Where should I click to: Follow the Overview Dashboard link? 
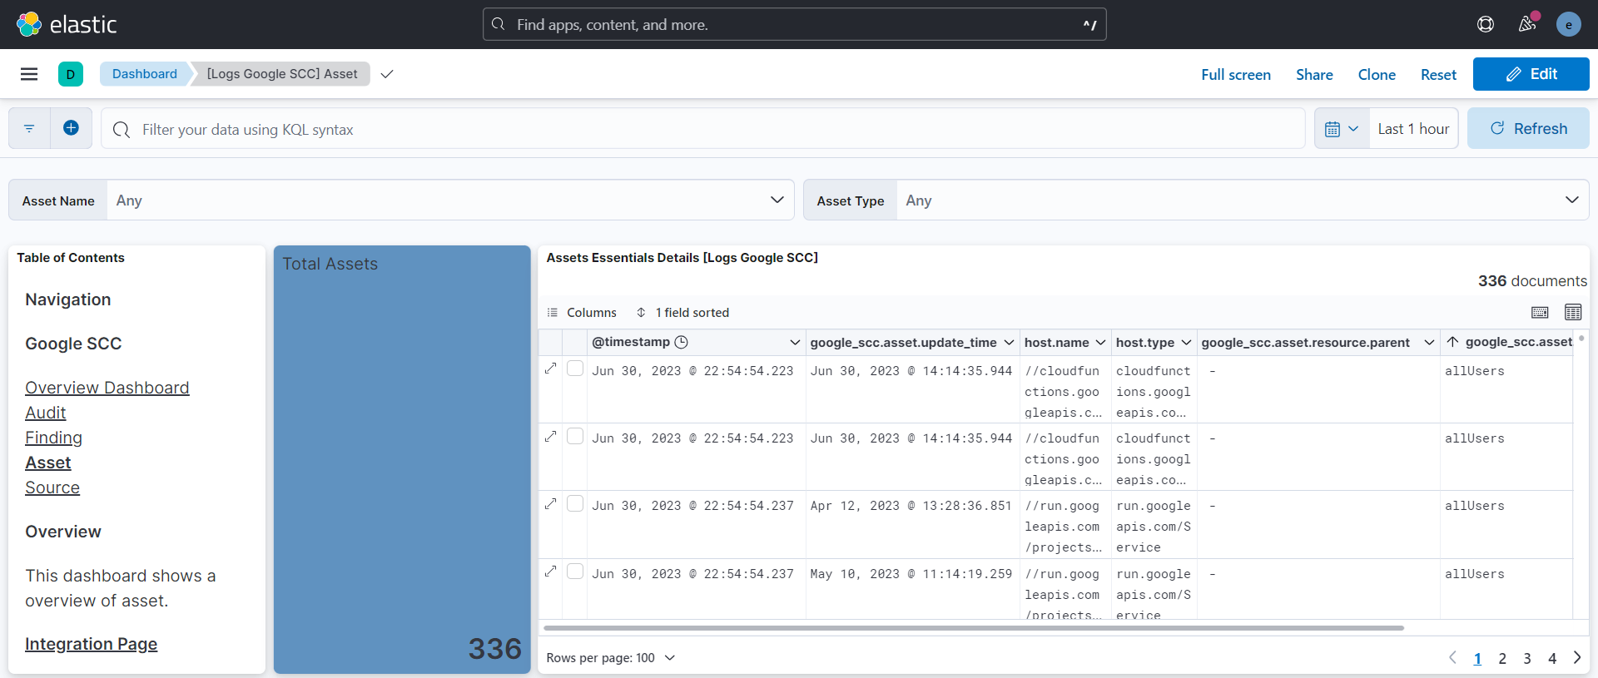pyautogui.click(x=107, y=388)
